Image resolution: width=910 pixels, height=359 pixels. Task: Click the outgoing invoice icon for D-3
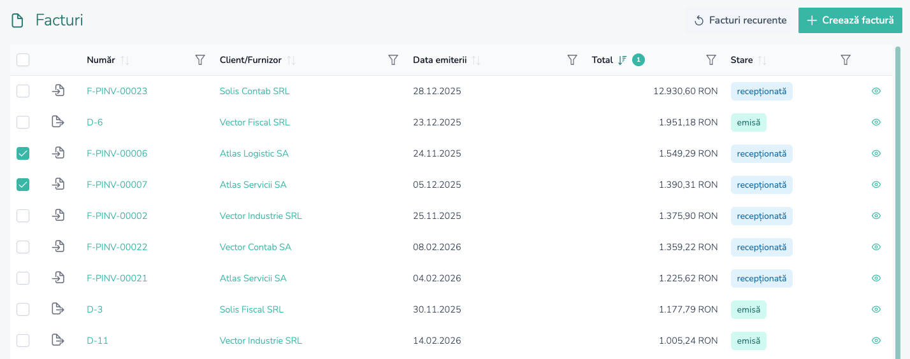[x=58, y=309]
